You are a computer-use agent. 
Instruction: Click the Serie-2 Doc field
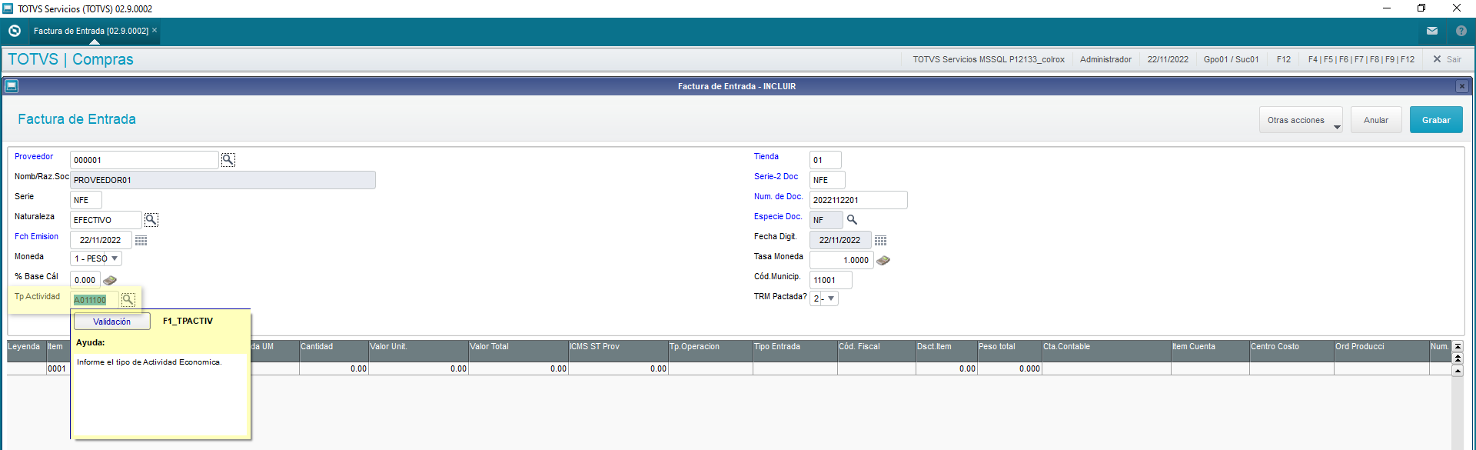[x=828, y=180]
